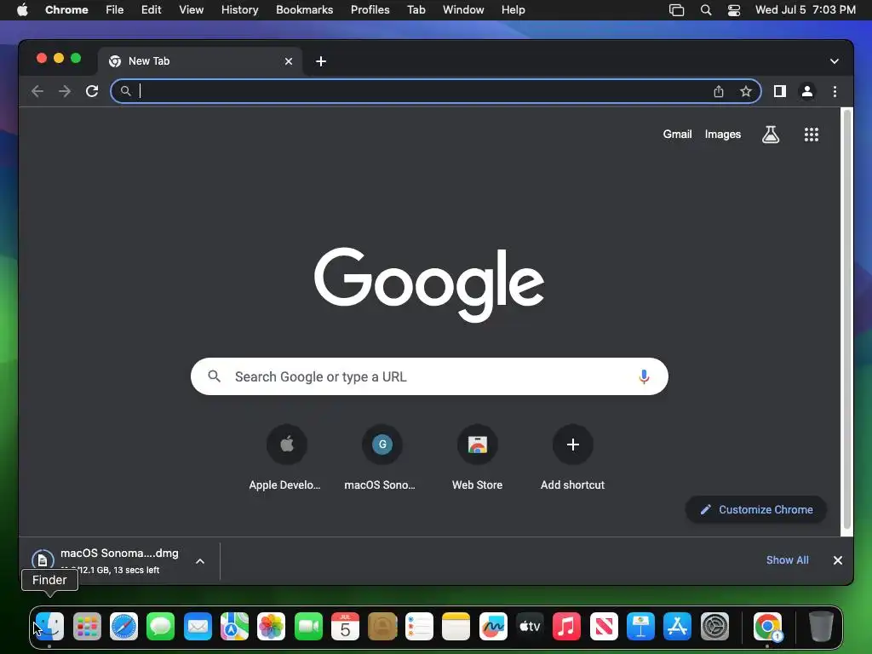Image resolution: width=872 pixels, height=654 pixels.
Task: Open the History menu
Action: [239, 10]
